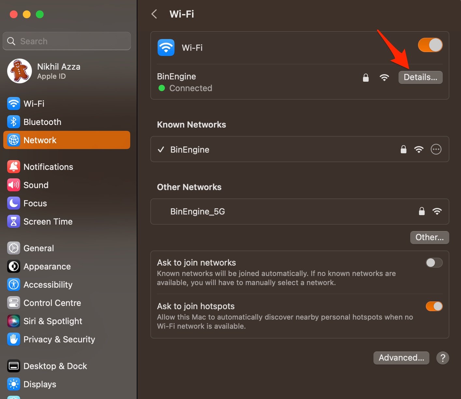Select Siri & Spotlight in the sidebar
The width and height of the screenshot is (461, 399).
[53, 321]
